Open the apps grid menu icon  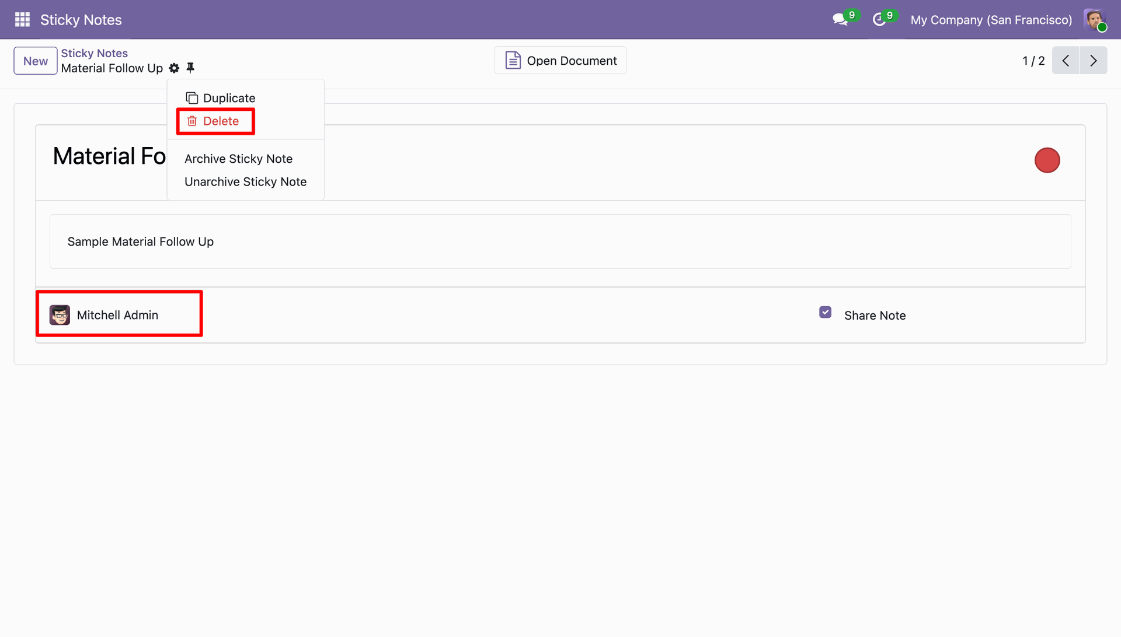point(22,20)
